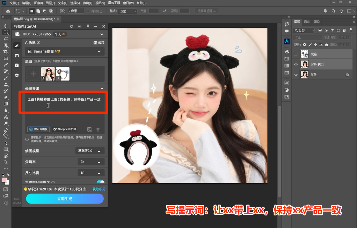Select the Clone Stamp tool
This screenshot has height=228, width=357.
coord(6,84)
